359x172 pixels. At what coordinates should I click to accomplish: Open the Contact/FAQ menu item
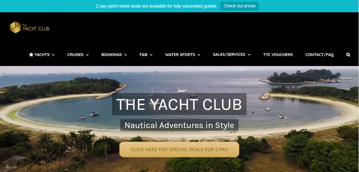pos(319,55)
